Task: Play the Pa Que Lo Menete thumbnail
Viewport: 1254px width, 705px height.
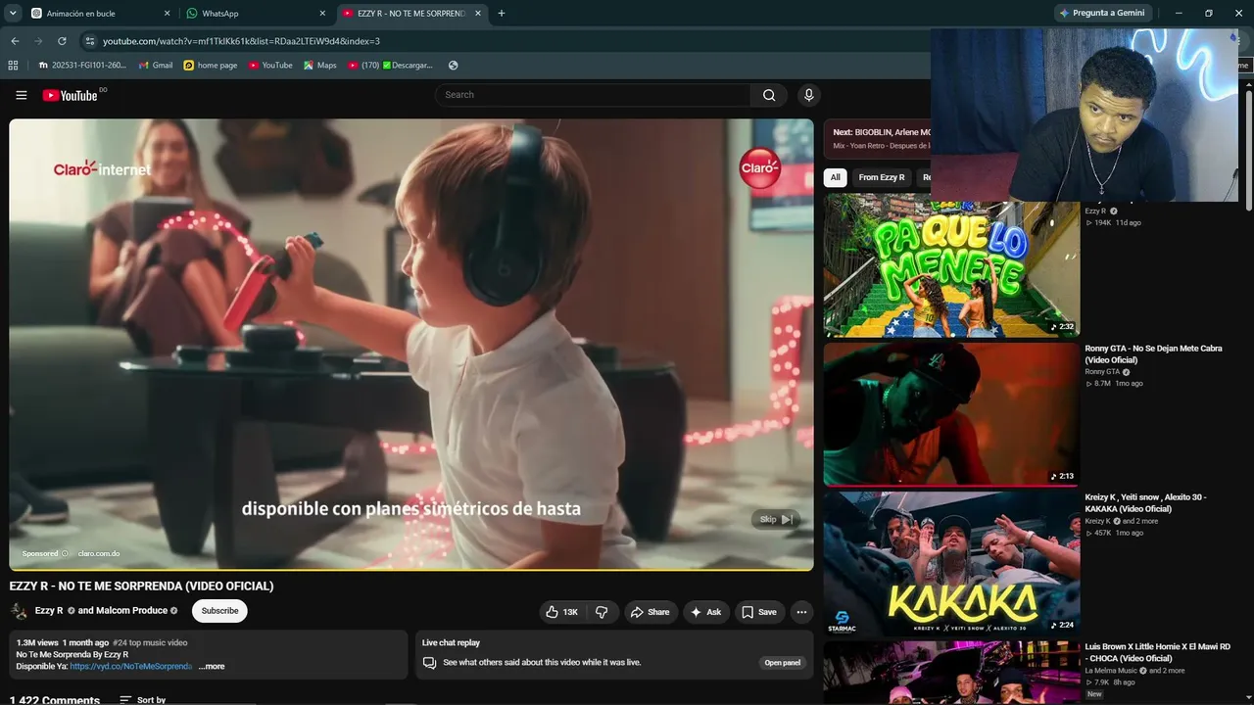Action: coord(951,265)
